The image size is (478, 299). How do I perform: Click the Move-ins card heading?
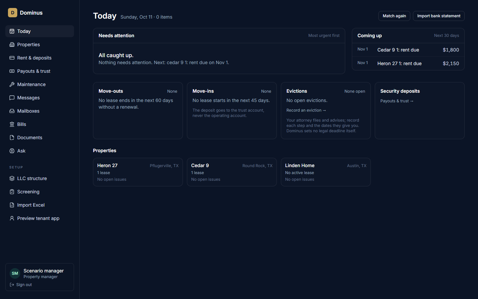[x=203, y=91]
